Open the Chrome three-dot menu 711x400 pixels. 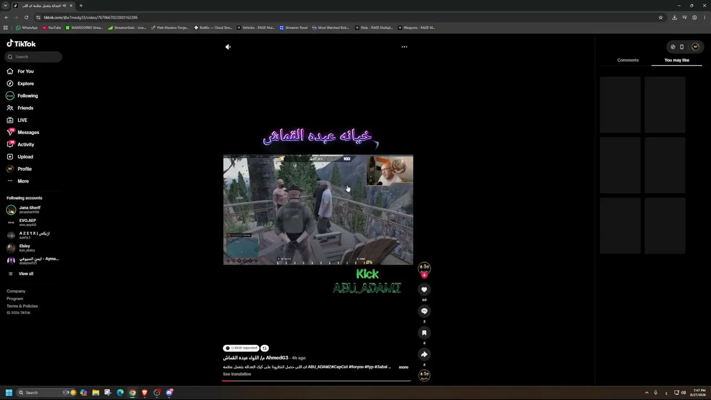pyautogui.click(x=705, y=17)
